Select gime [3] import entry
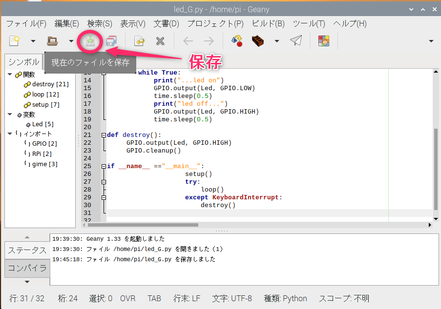This screenshot has width=441, height=309. [x=45, y=164]
